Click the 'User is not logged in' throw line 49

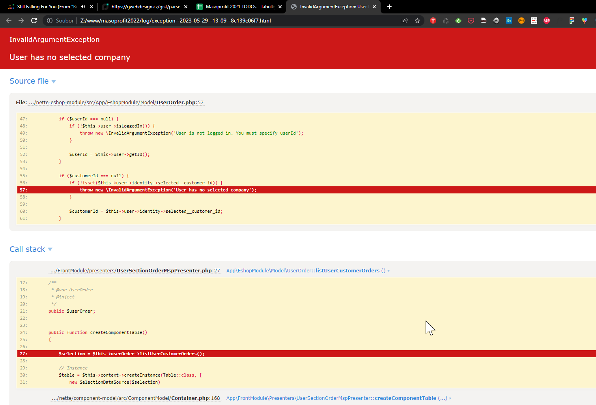(x=192, y=133)
